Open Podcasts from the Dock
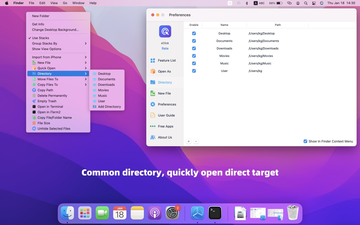Image resolution: width=360 pixels, height=225 pixels. [155, 213]
